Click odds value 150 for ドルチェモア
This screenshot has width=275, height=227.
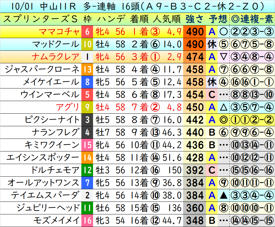[175, 170]
